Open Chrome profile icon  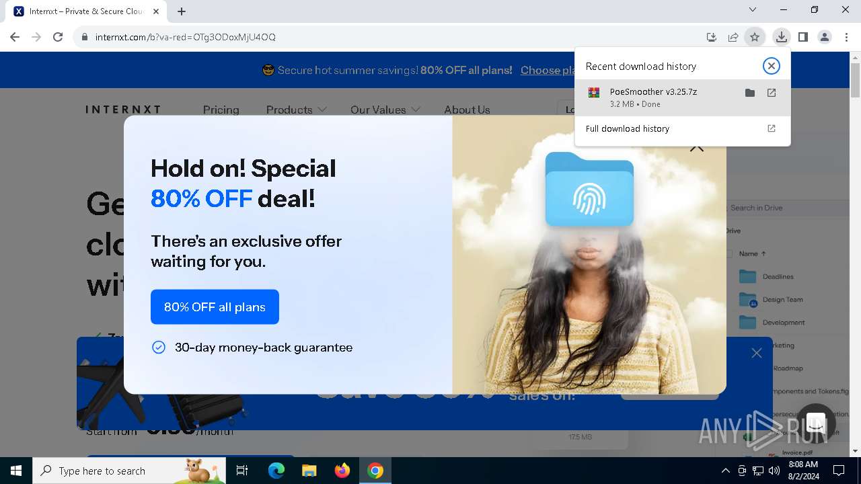click(x=825, y=37)
